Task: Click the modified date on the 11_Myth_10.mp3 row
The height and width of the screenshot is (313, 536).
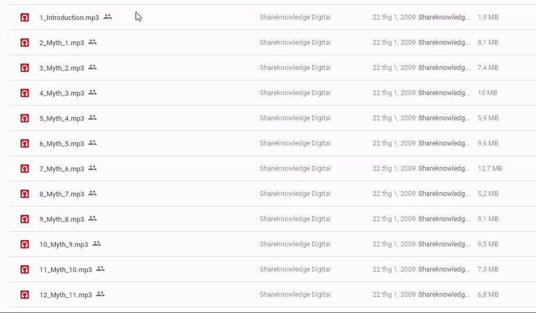Action: click(x=394, y=269)
